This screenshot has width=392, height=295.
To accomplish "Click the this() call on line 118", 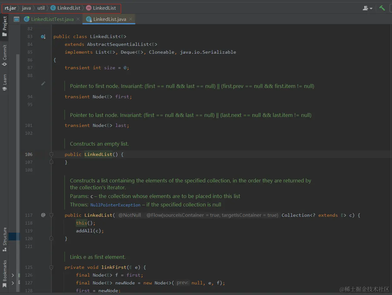I will point(82,223).
